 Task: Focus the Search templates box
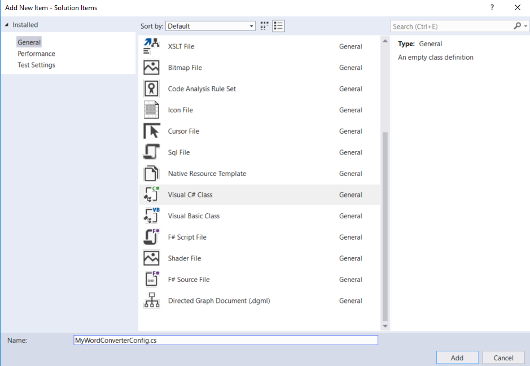tap(451, 27)
